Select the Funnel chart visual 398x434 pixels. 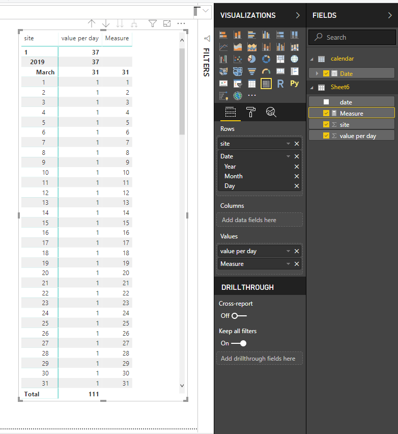tap(252, 71)
